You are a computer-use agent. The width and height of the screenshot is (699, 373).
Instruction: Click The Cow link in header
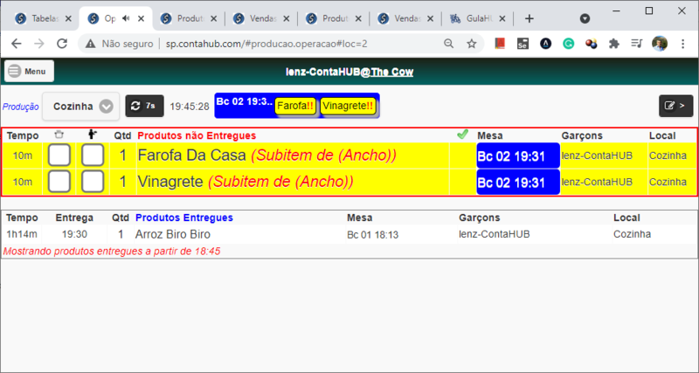pos(392,73)
